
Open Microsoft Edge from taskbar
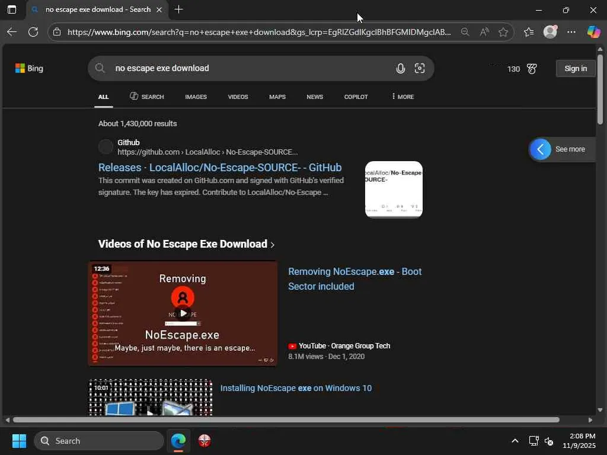tap(178, 441)
